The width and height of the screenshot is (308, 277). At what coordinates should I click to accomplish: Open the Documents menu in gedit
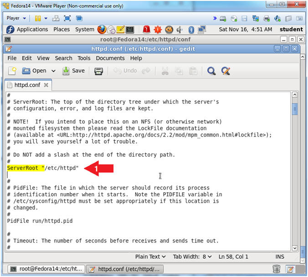pyautogui.click(x=110, y=58)
